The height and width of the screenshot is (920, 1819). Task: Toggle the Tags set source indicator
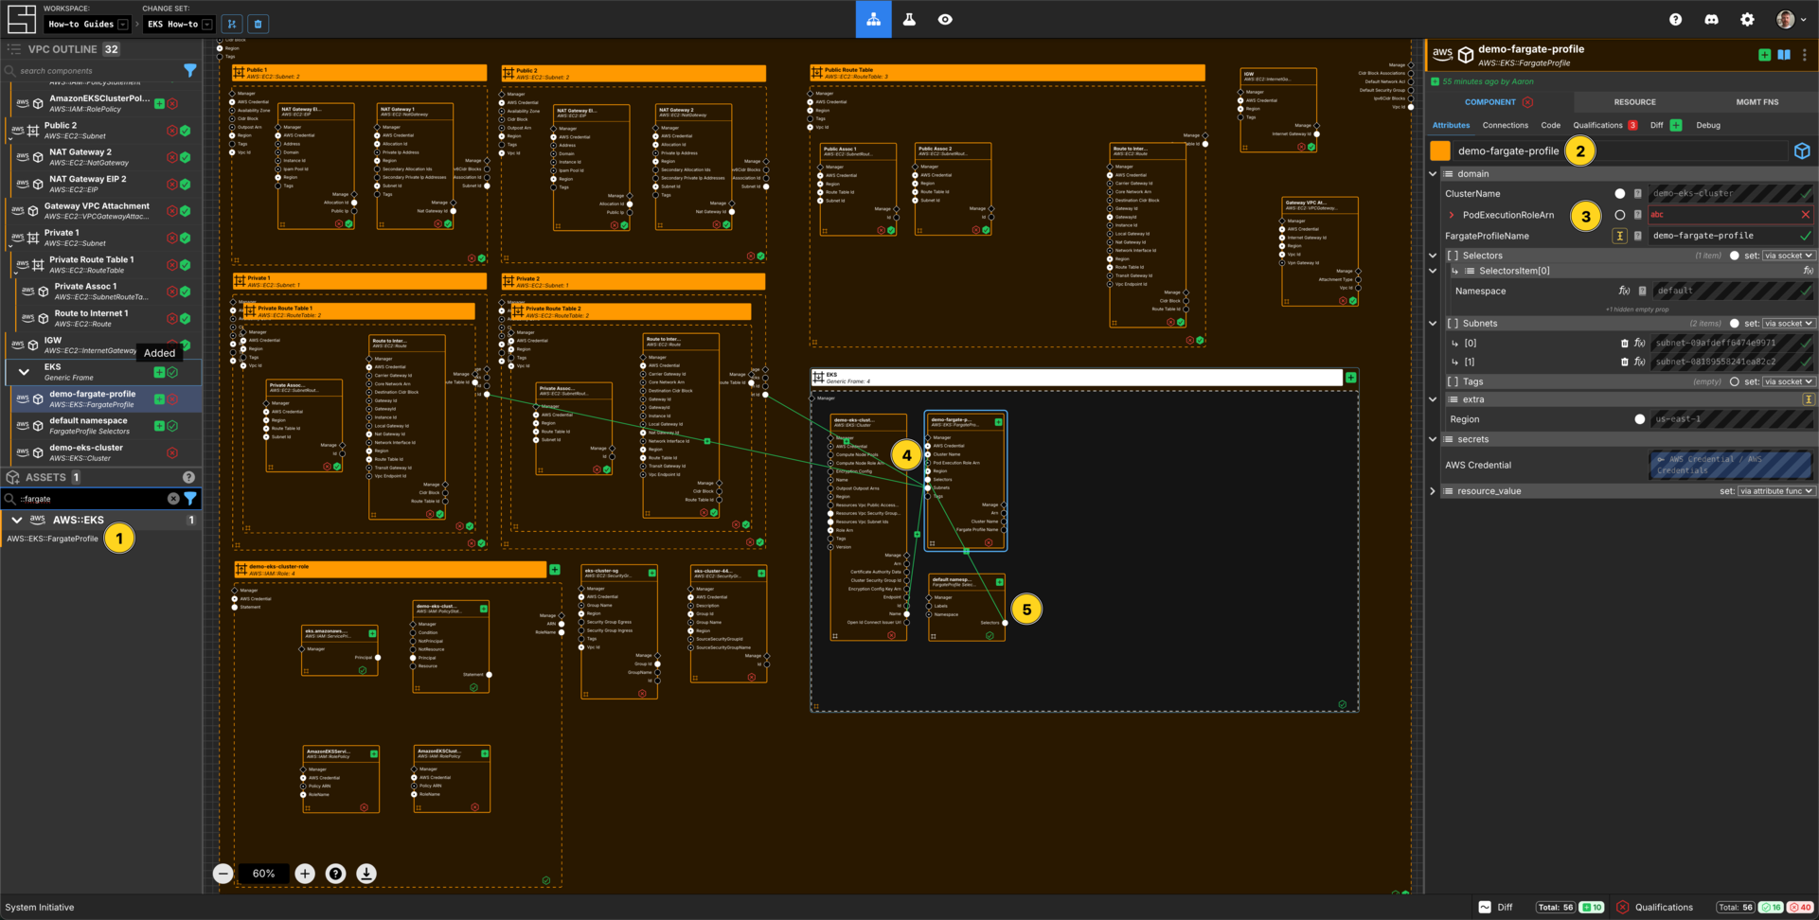[1735, 381]
